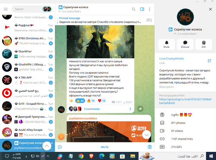This screenshot has width=216, height=160.
Task: Add the star reaction to post
Action: pos(71,100)
